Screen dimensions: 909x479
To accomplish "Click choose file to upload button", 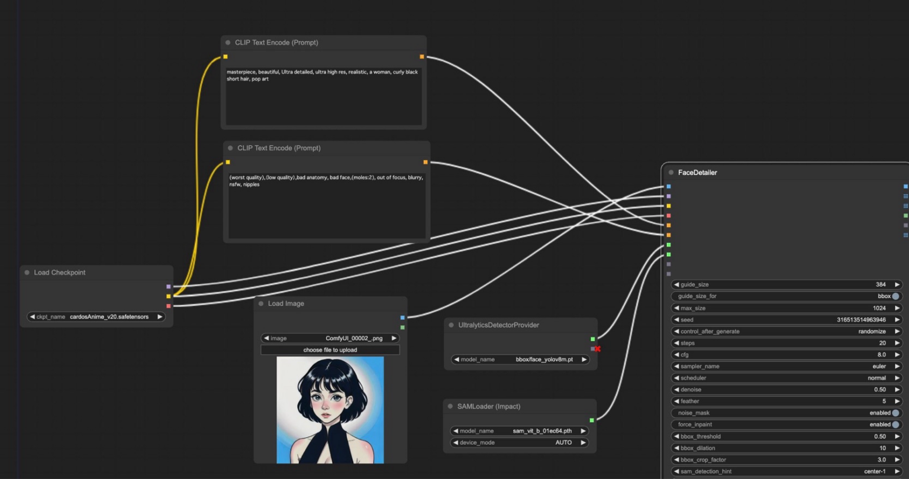I will tap(330, 350).
